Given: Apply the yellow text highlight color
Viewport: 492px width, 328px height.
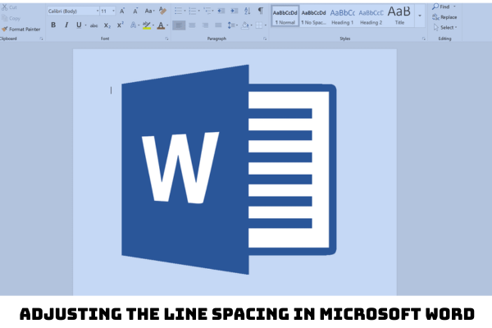Looking at the screenshot, I should 147,25.
